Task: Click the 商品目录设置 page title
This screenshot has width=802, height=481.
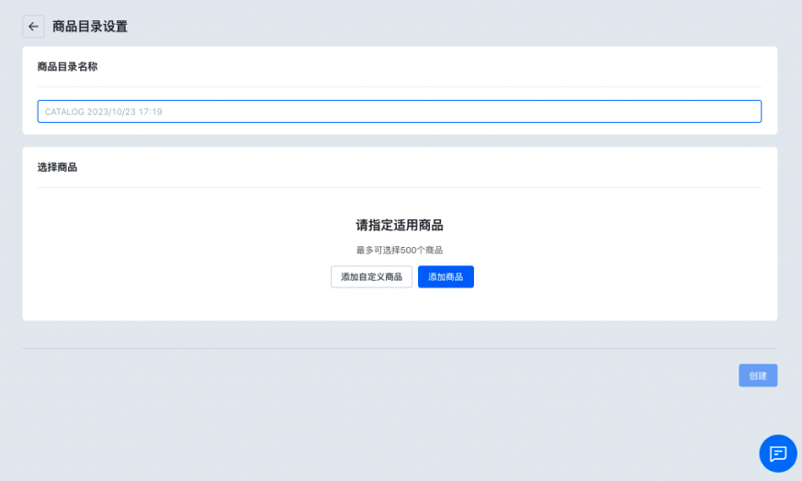Action: point(90,27)
